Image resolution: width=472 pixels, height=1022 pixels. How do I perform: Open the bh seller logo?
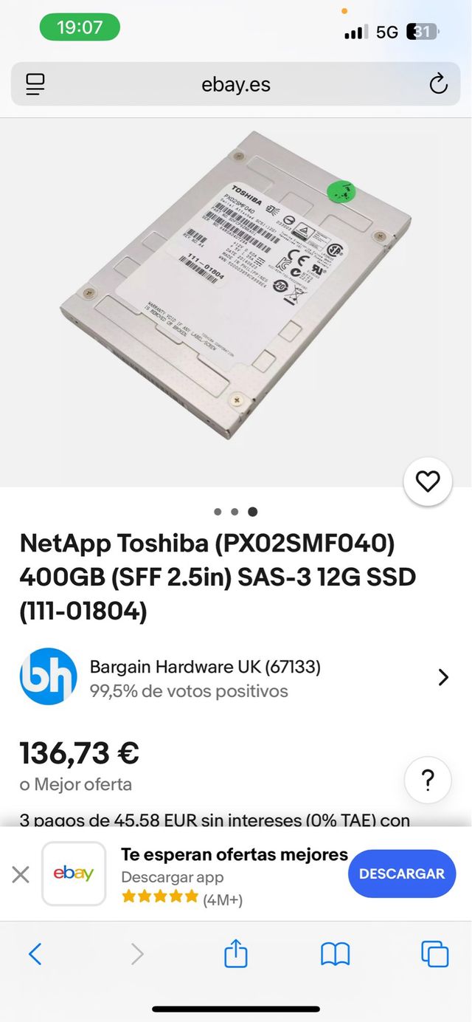point(48,677)
